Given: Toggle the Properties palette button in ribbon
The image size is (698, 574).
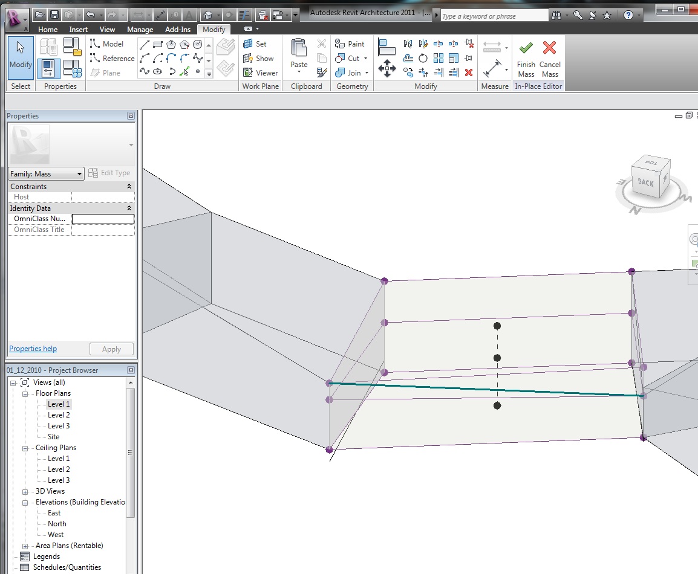Looking at the screenshot, I should (x=49, y=68).
